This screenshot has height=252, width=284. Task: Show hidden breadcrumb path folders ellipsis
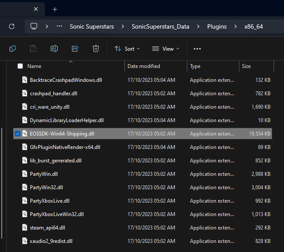point(59,26)
